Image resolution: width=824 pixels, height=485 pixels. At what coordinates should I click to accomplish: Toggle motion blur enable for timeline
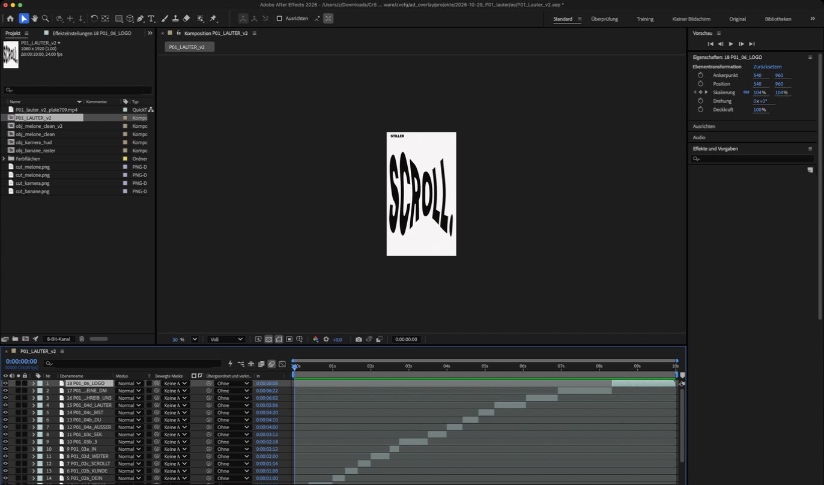(271, 364)
